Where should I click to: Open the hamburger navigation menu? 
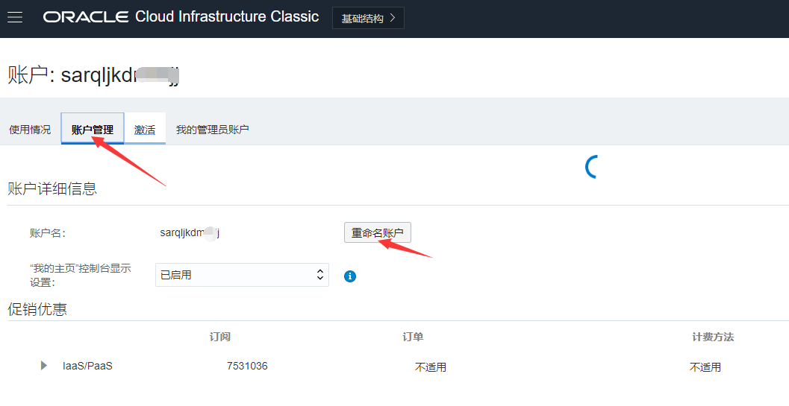15,17
